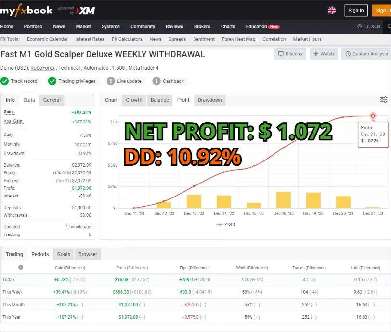This screenshot has height=332, width=391.
Task: Click the Abs. Gain label
Action: [x=13, y=121]
